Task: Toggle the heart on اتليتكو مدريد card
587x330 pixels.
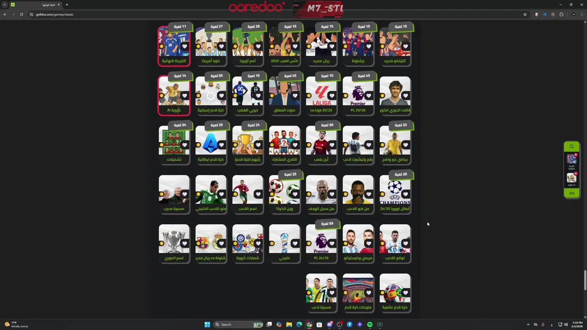Action: (x=405, y=46)
